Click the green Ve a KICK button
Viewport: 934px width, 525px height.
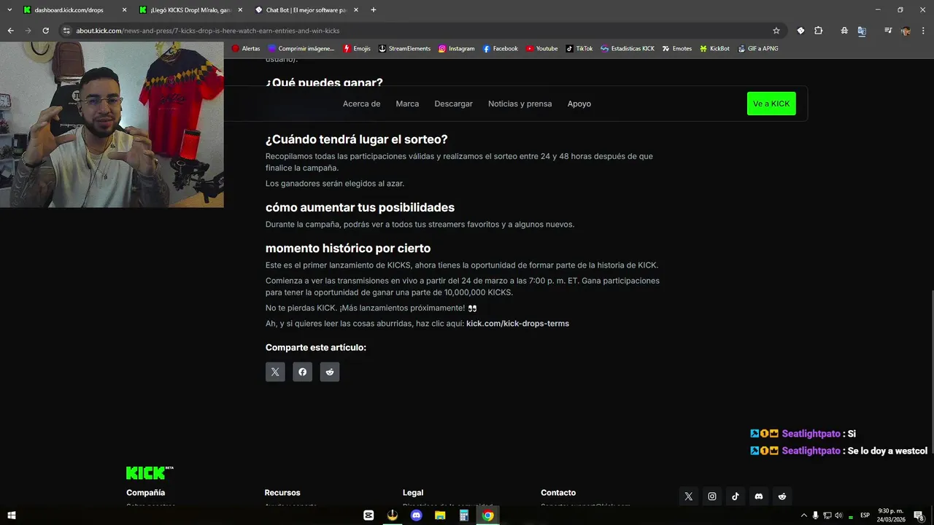pyautogui.click(x=771, y=104)
